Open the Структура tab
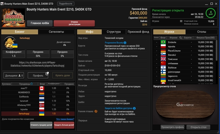Viewport: 220px width, 134px height. coord(114,32)
